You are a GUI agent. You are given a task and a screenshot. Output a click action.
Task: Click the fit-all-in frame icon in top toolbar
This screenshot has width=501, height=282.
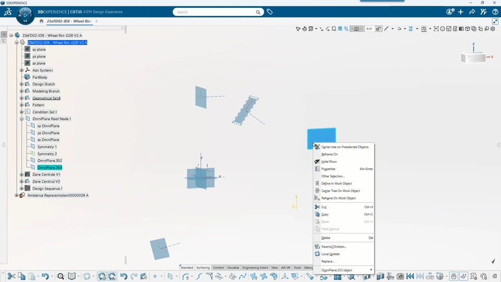point(436,29)
